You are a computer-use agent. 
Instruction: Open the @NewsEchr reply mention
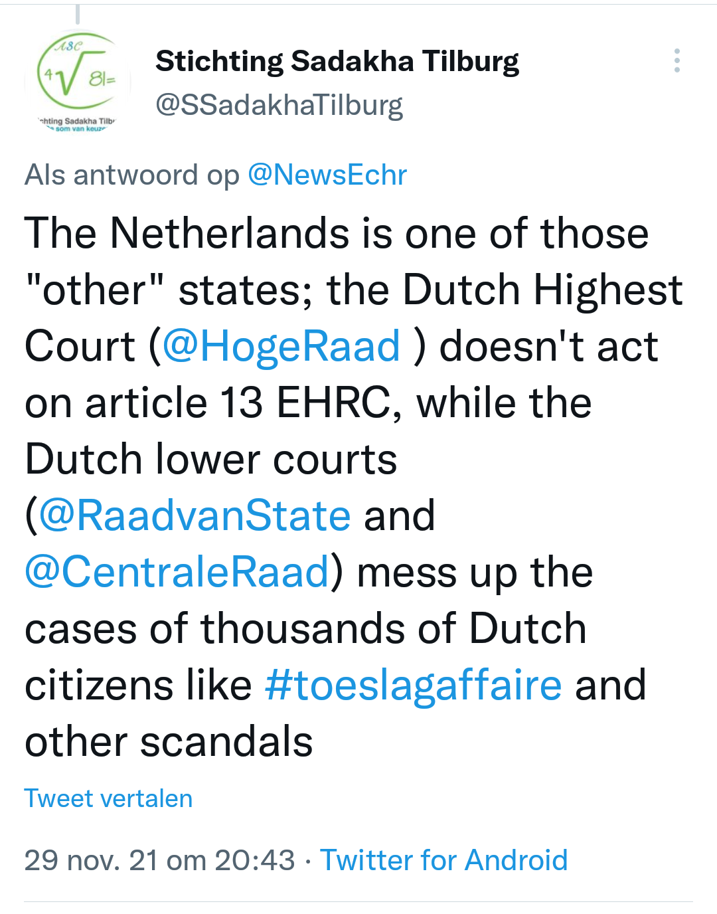tap(327, 175)
